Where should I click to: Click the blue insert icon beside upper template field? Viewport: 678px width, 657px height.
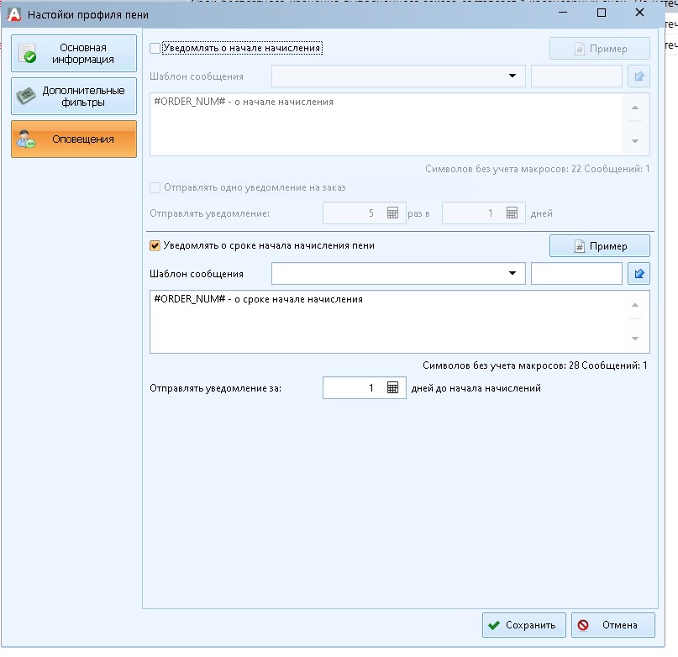[639, 76]
